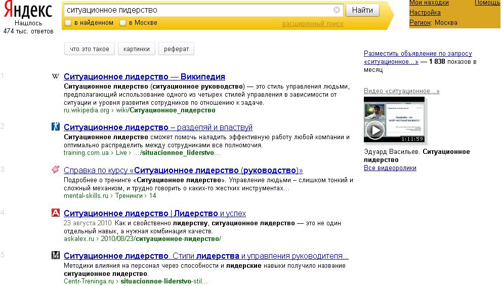The image size is (502, 286).
Task: Click the Найти search button
Action: pos(362,10)
